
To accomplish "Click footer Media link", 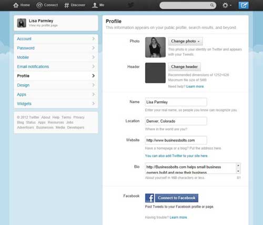I will tap(60, 127).
